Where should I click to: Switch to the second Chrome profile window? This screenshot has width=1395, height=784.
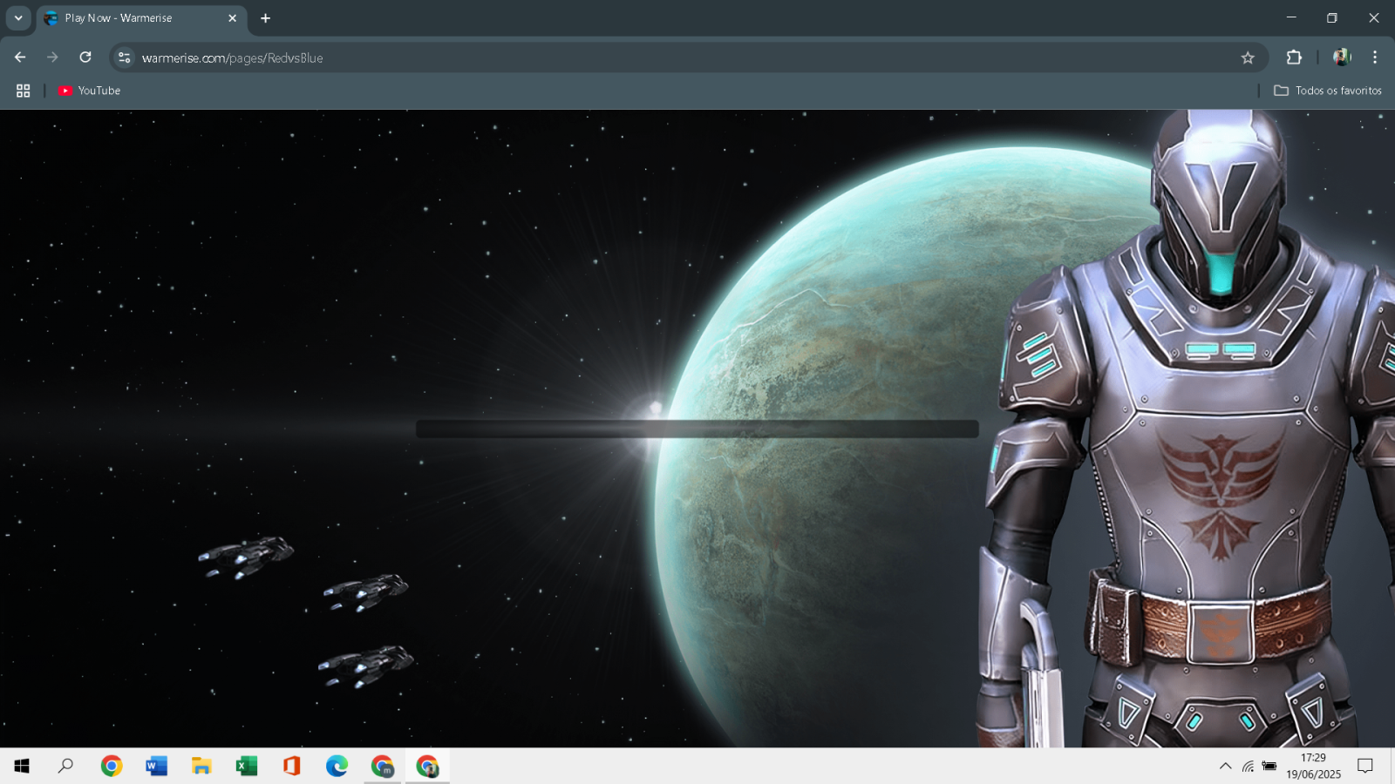click(x=383, y=766)
